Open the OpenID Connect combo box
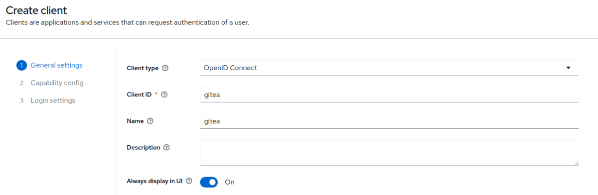 tap(389, 68)
